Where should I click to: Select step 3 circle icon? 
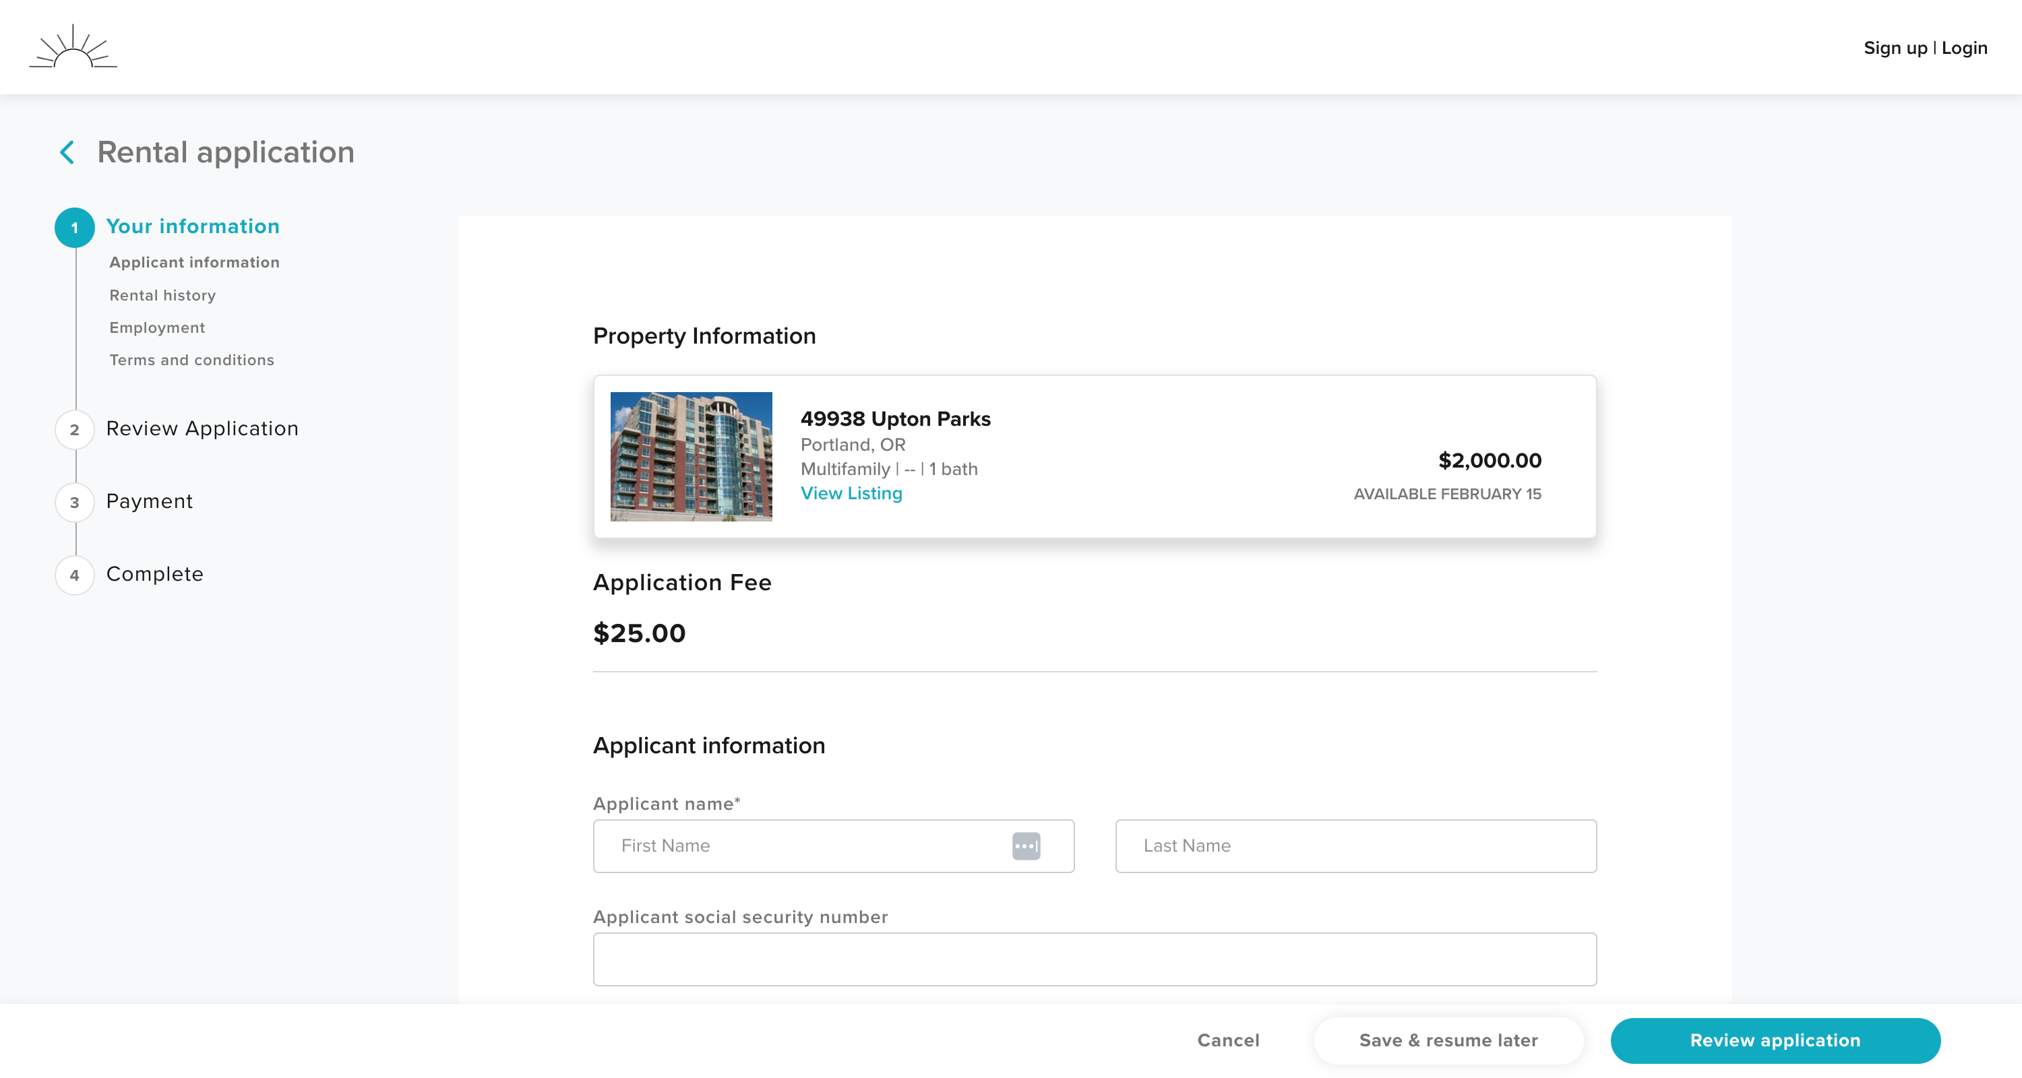pos(75,502)
